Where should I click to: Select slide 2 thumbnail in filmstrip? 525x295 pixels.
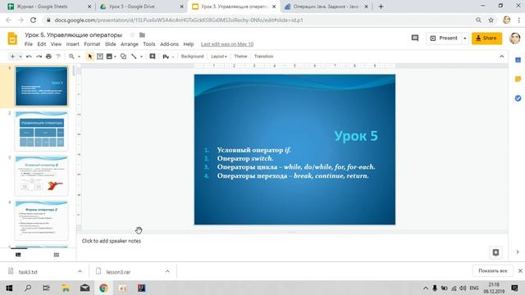pyautogui.click(x=41, y=131)
